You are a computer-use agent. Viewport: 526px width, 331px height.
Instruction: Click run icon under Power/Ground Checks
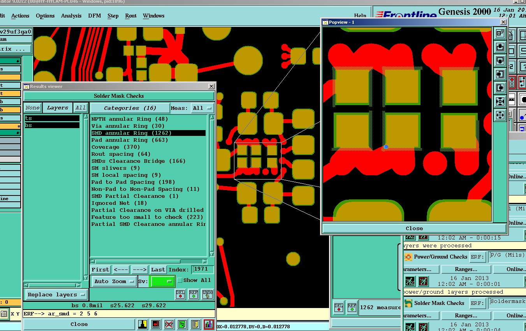(410, 281)
